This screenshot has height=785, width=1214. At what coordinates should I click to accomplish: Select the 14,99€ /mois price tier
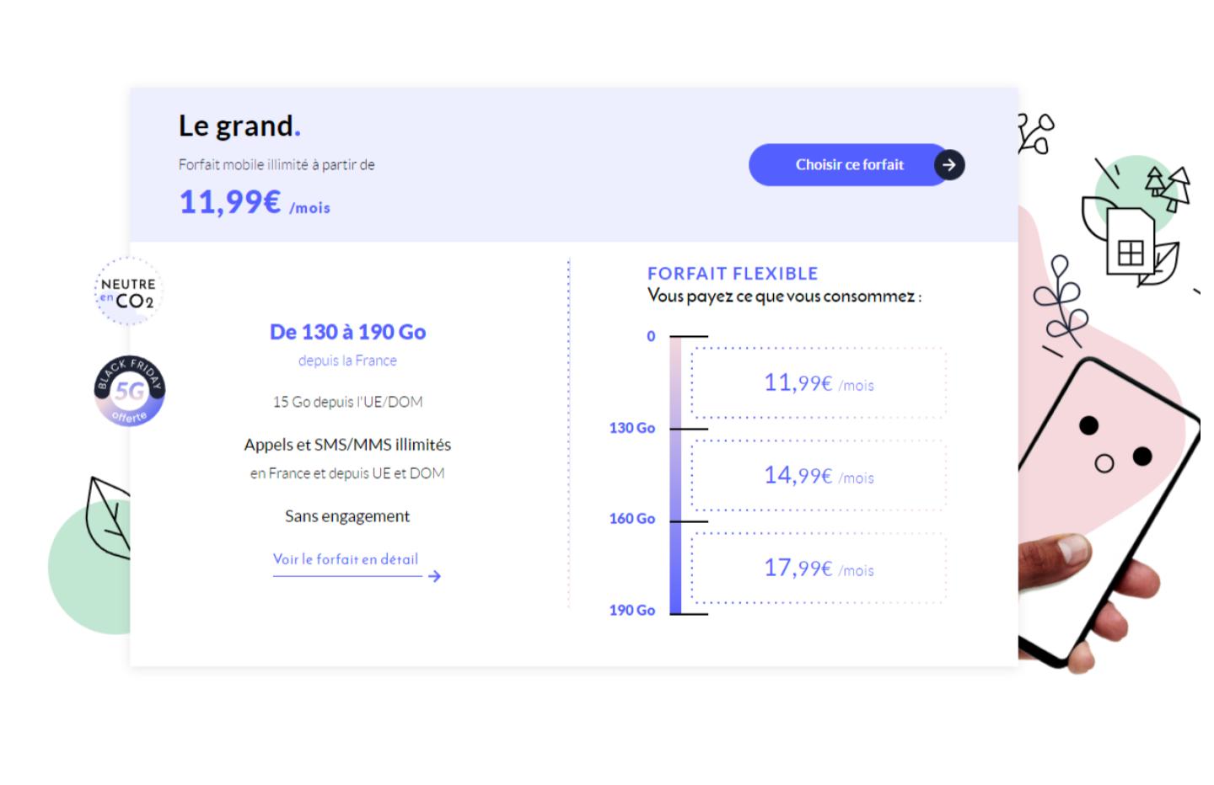click(x=819, y=476)
